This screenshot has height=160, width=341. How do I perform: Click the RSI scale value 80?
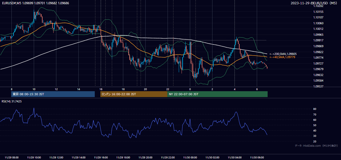pyautogui.click(x=315, y=109)
